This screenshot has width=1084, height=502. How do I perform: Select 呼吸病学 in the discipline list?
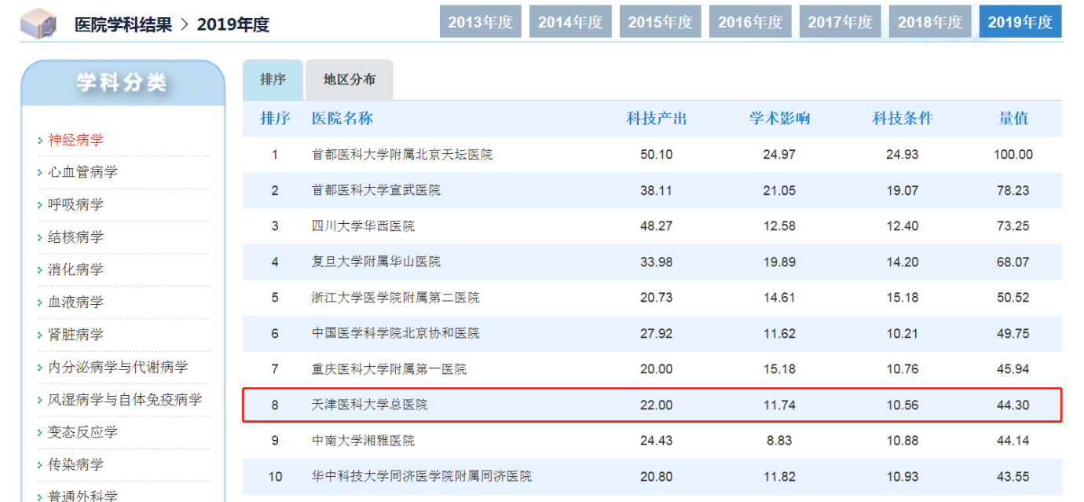pyautogui.click(x=75, y=204)
